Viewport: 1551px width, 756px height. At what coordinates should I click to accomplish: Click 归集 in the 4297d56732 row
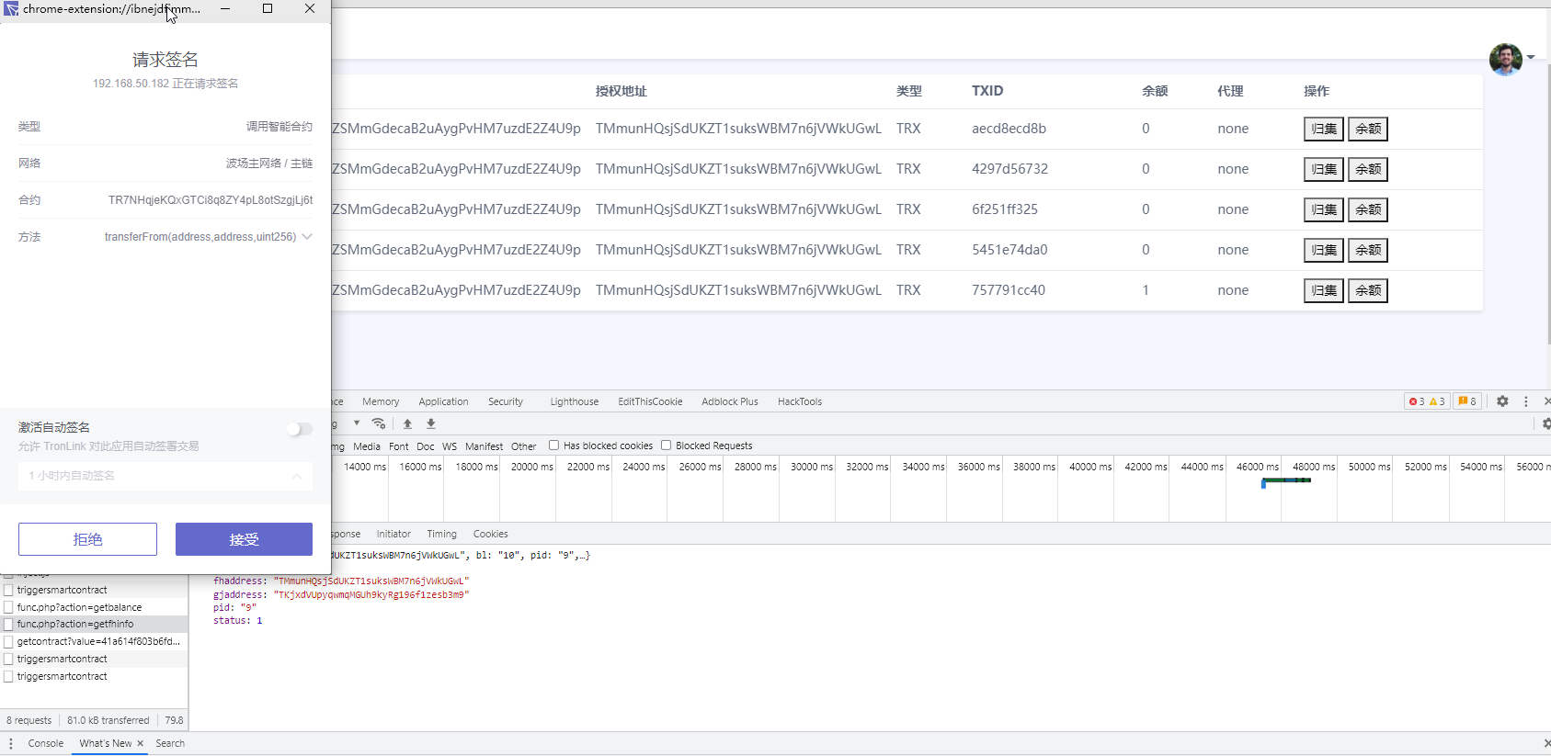[x=1324, y=169]
